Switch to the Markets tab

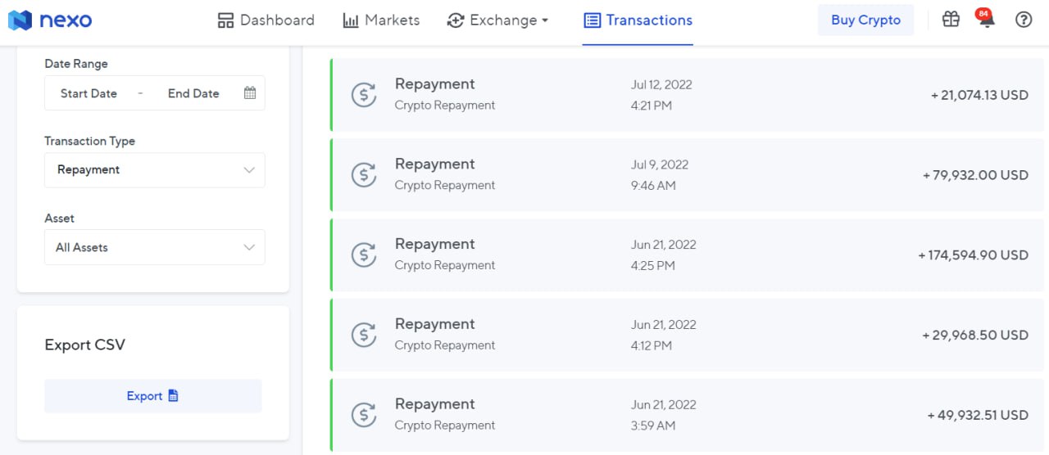point(381,20)
